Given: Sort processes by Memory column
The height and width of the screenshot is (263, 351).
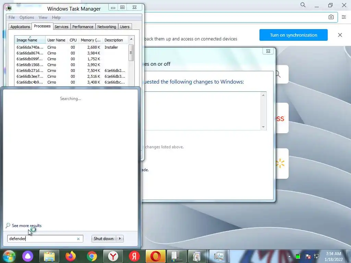Looking at the screenshot, I should tap(90, 40).
